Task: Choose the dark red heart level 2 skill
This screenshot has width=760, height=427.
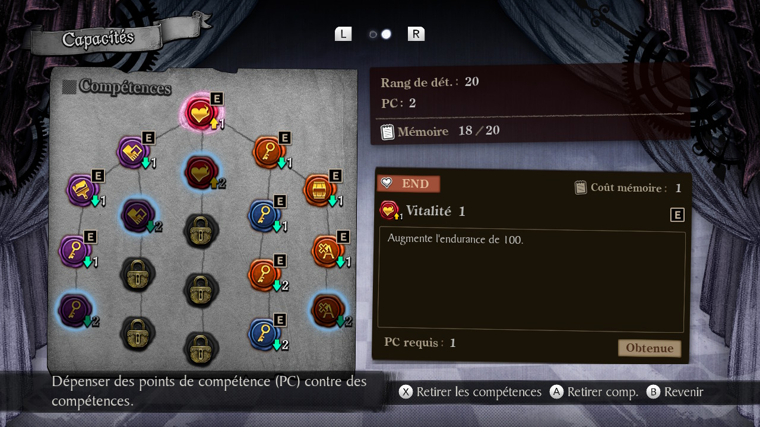Action: point(202,171)
